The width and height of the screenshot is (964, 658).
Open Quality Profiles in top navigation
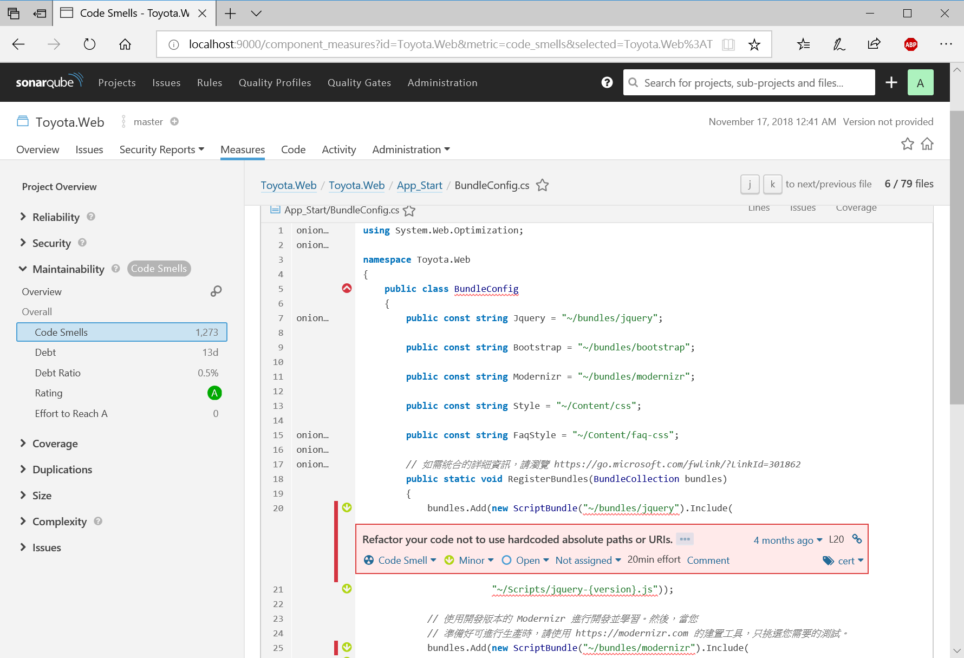point(275,82)
